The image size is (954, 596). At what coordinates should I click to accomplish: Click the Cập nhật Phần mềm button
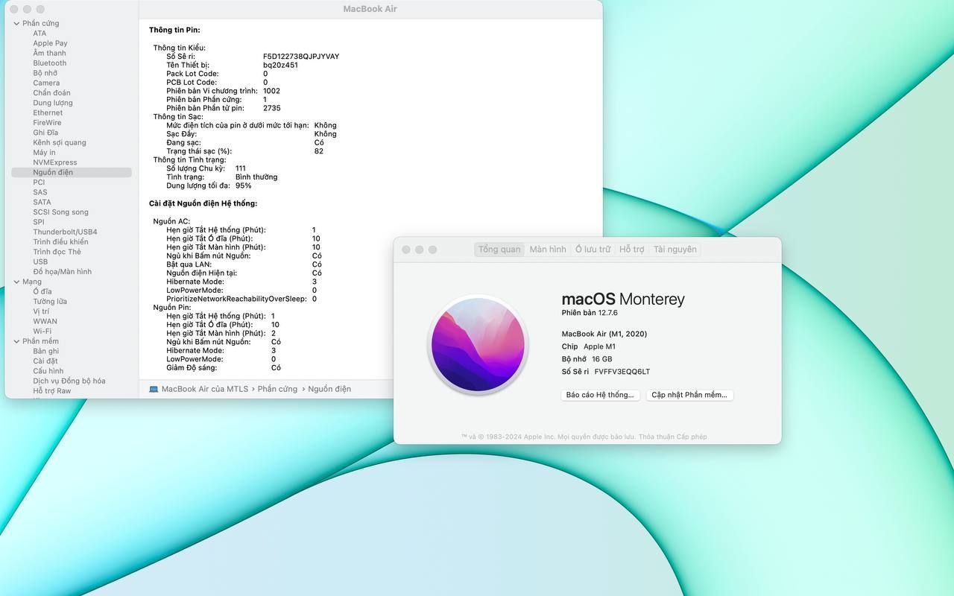[689, 395]
